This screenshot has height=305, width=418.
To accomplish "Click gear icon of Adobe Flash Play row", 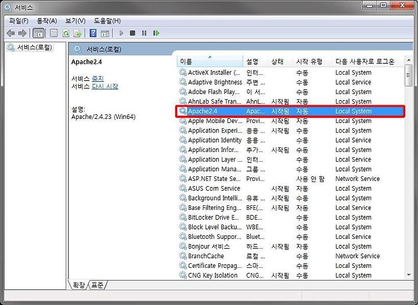I will (183, 92).
